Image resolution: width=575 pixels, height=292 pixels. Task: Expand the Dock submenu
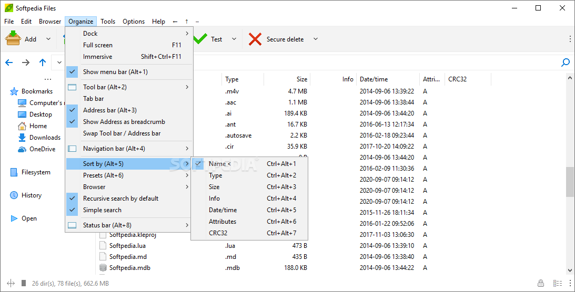pyautogui.click(x=129, y=33)
